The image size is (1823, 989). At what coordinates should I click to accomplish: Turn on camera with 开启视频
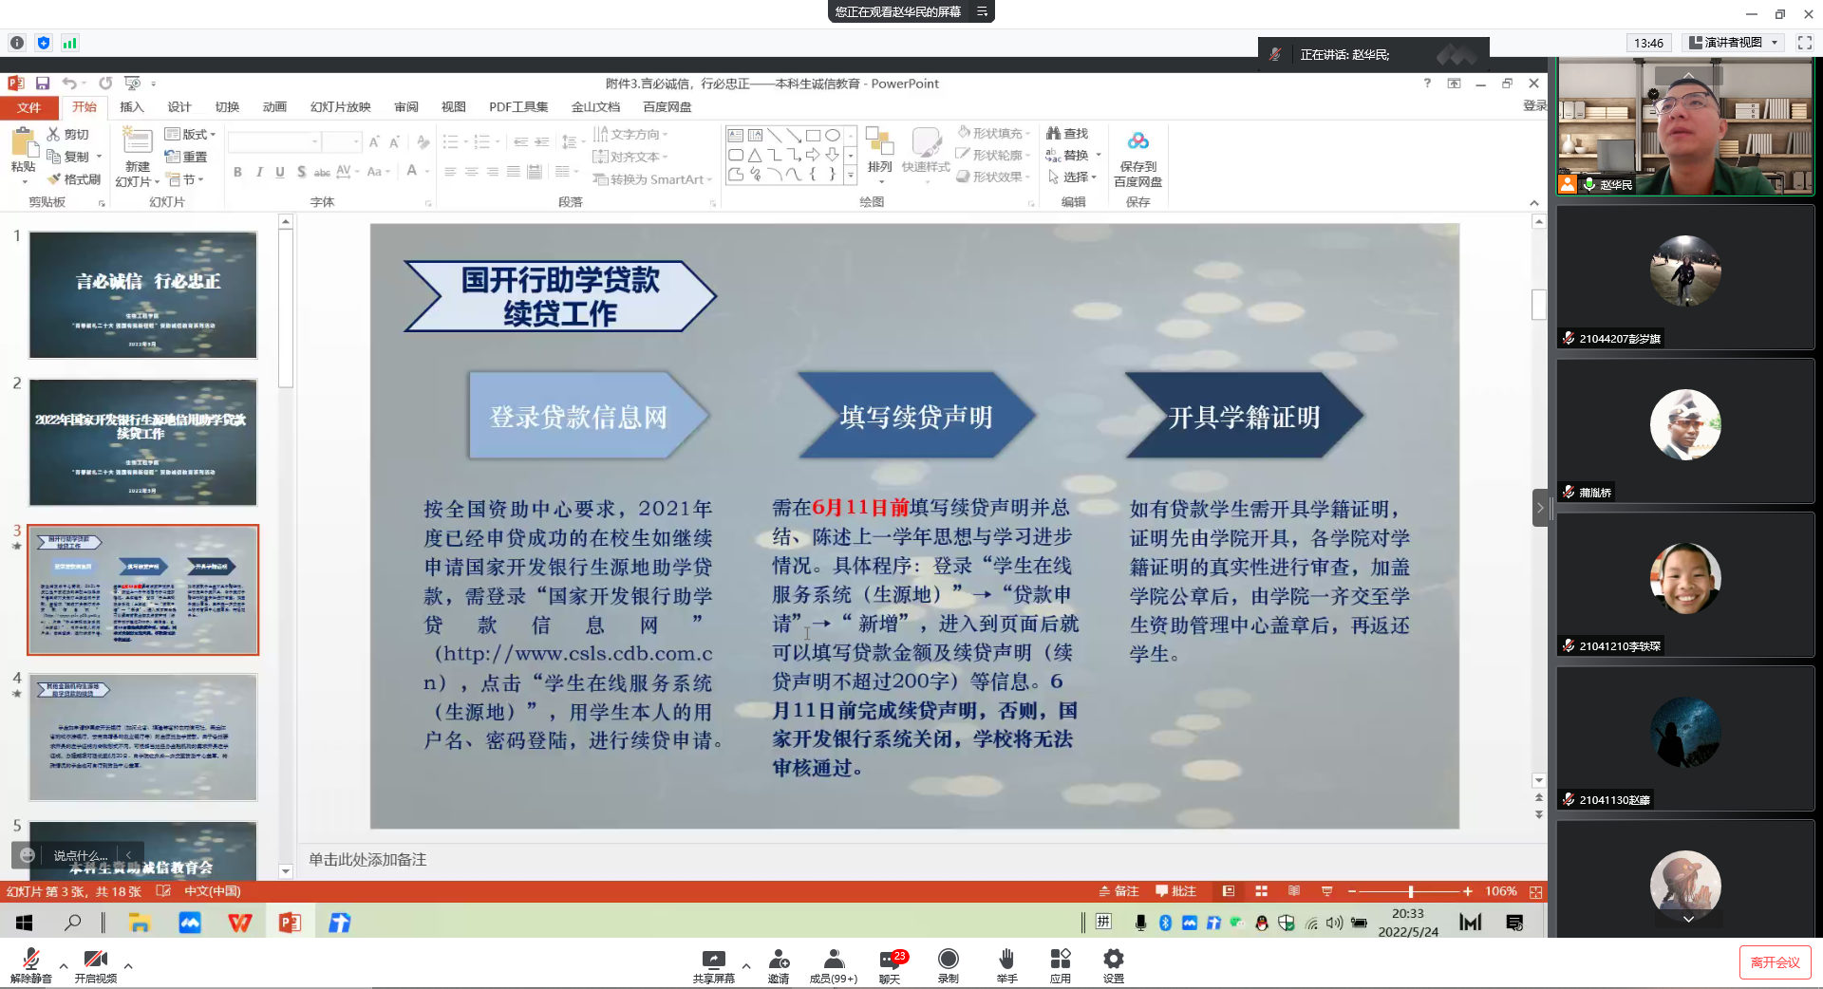tap(95, 965)
